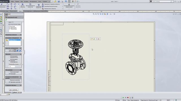Collapse the Тип размера section
The width and height of the screenshot is (181, 101).
point(21,70)
